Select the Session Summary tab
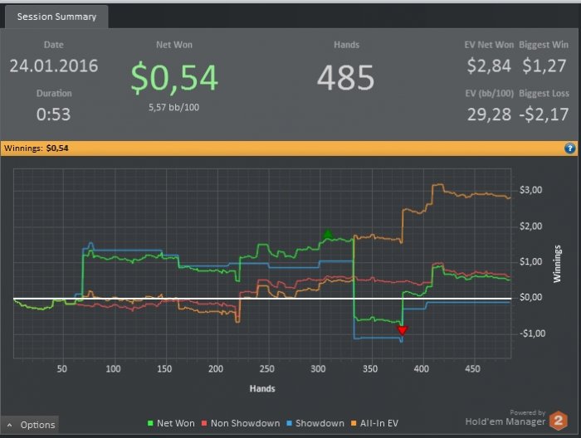The width and height of the screenshot is (581, 438). click(x=56, y=17)
